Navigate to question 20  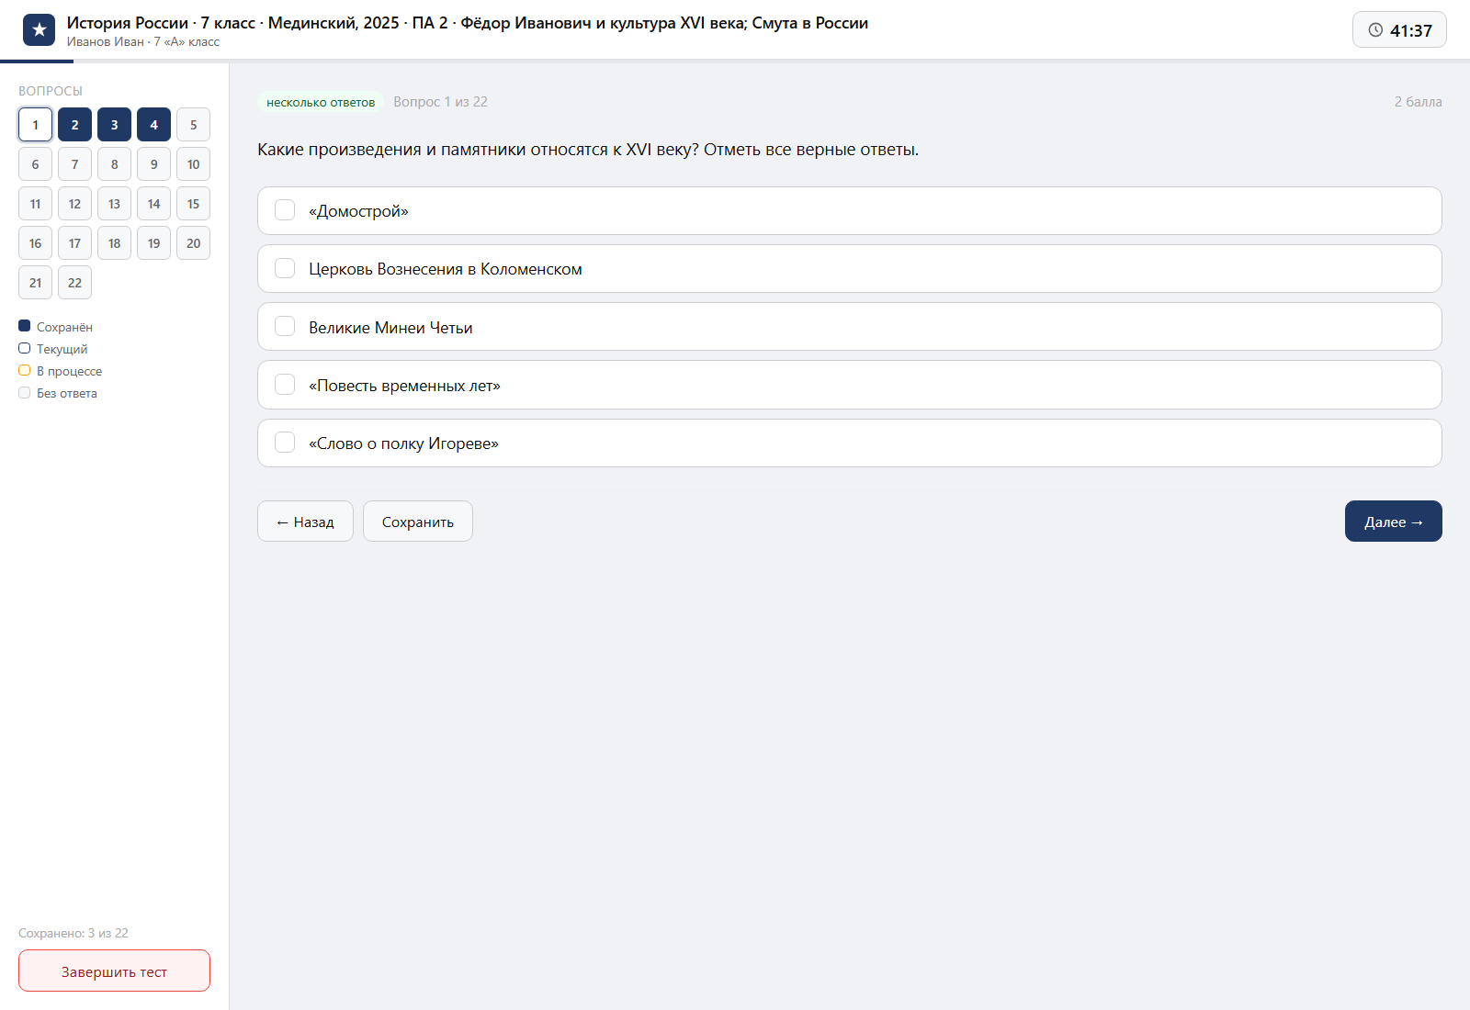point(193,243)
